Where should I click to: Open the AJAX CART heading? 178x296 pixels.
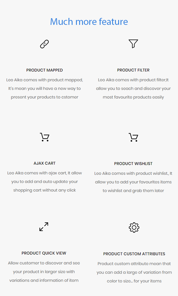click(44, 163)
